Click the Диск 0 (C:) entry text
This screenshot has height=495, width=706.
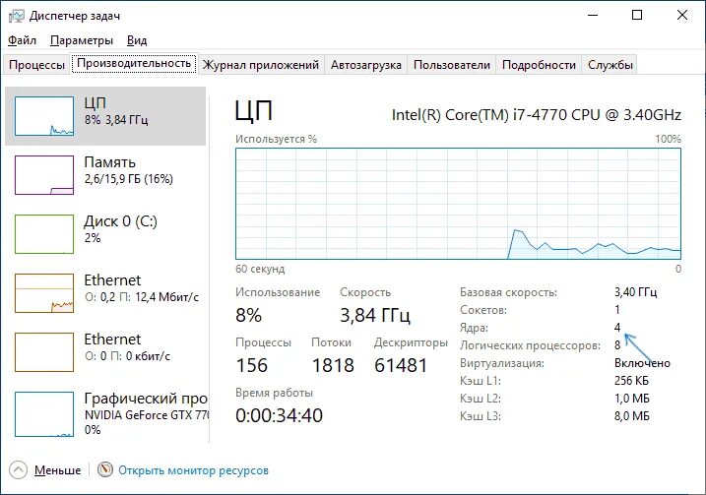click(121, 229)
